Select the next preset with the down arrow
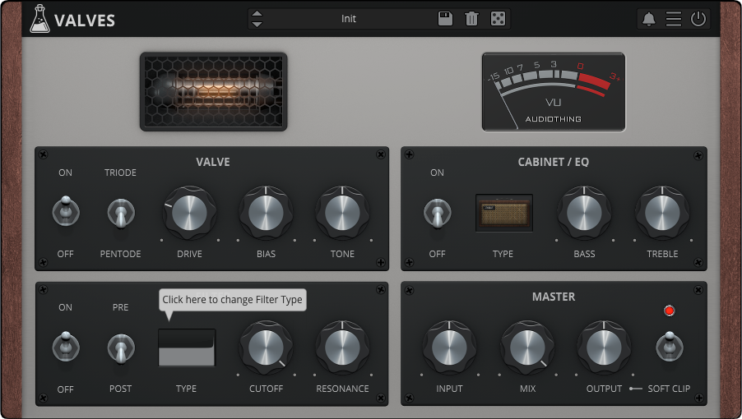742x419 pixels. tap(257, 24)
